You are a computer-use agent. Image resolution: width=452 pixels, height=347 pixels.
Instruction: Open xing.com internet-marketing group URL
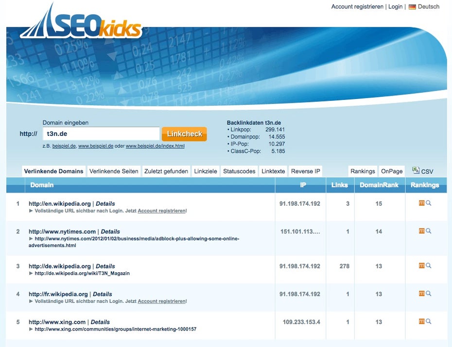(116, 329)
